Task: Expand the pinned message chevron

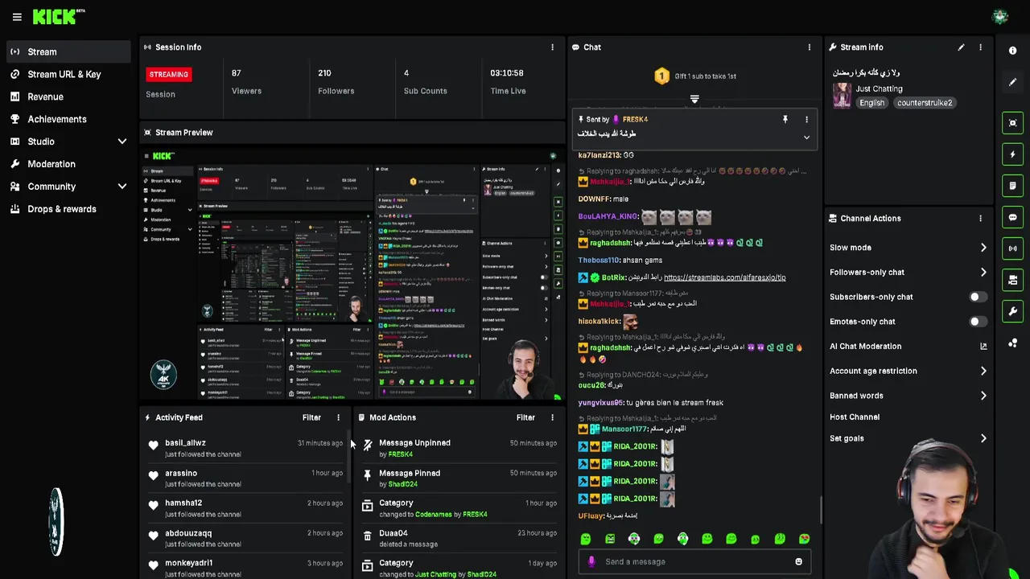Action: (806, 138)
